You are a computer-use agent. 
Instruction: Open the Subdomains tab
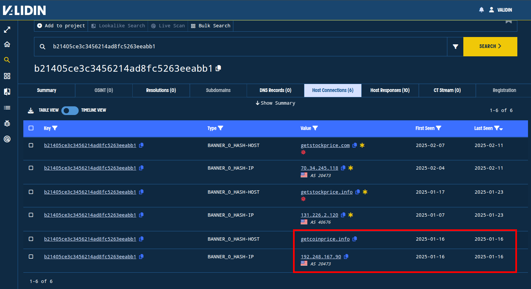tap(218, 90)
